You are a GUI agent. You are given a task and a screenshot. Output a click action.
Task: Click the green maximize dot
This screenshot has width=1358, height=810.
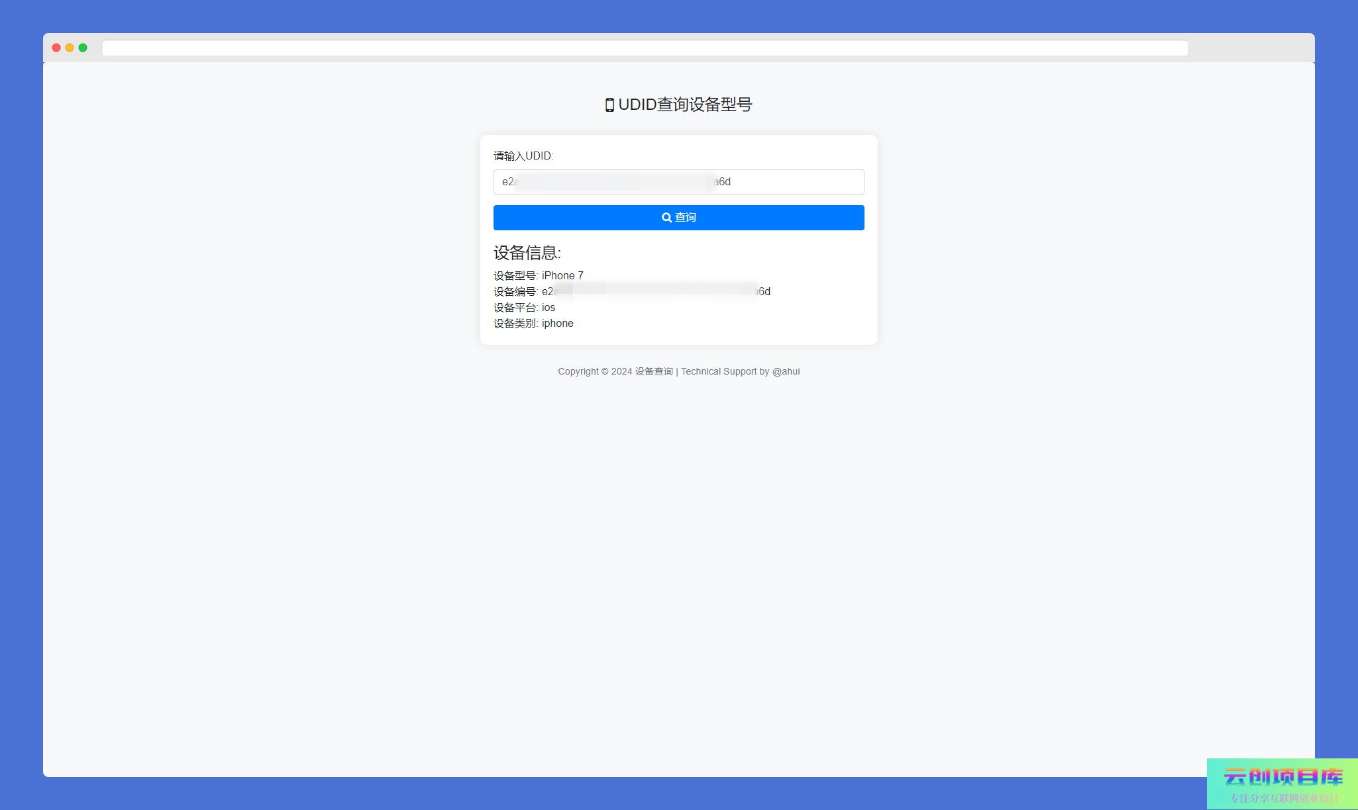[83, 48]
